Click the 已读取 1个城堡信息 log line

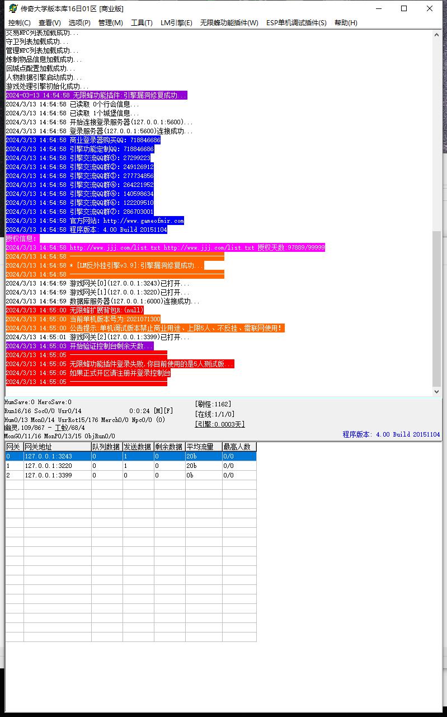pos(73,113)
